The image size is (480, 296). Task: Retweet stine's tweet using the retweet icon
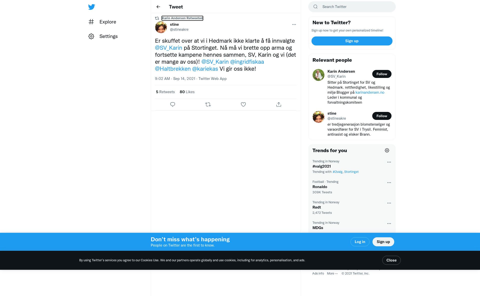pos(208,104)
